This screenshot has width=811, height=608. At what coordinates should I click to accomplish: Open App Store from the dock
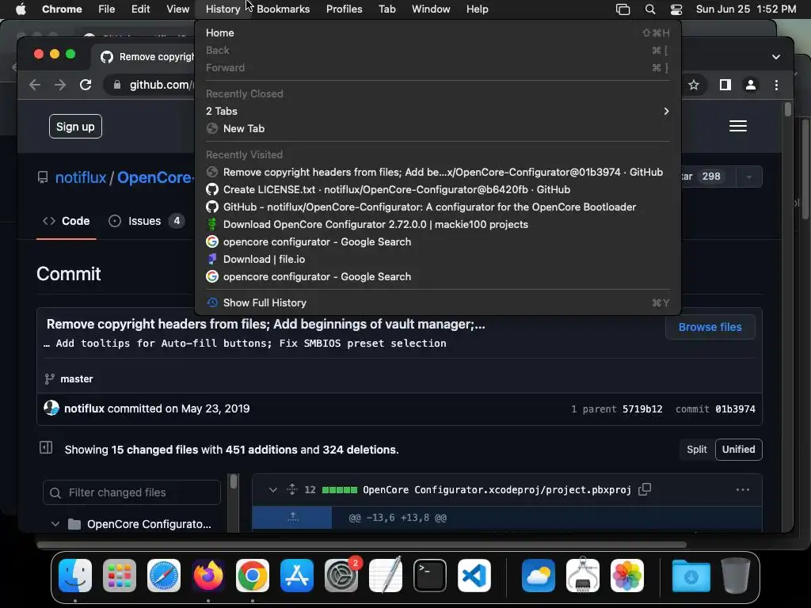[x=297, y=576]
